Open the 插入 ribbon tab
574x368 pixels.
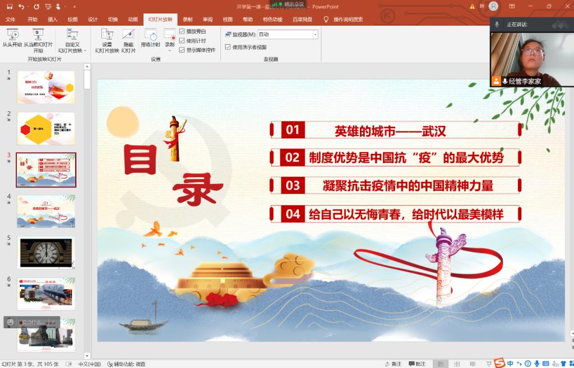[53, 19]
